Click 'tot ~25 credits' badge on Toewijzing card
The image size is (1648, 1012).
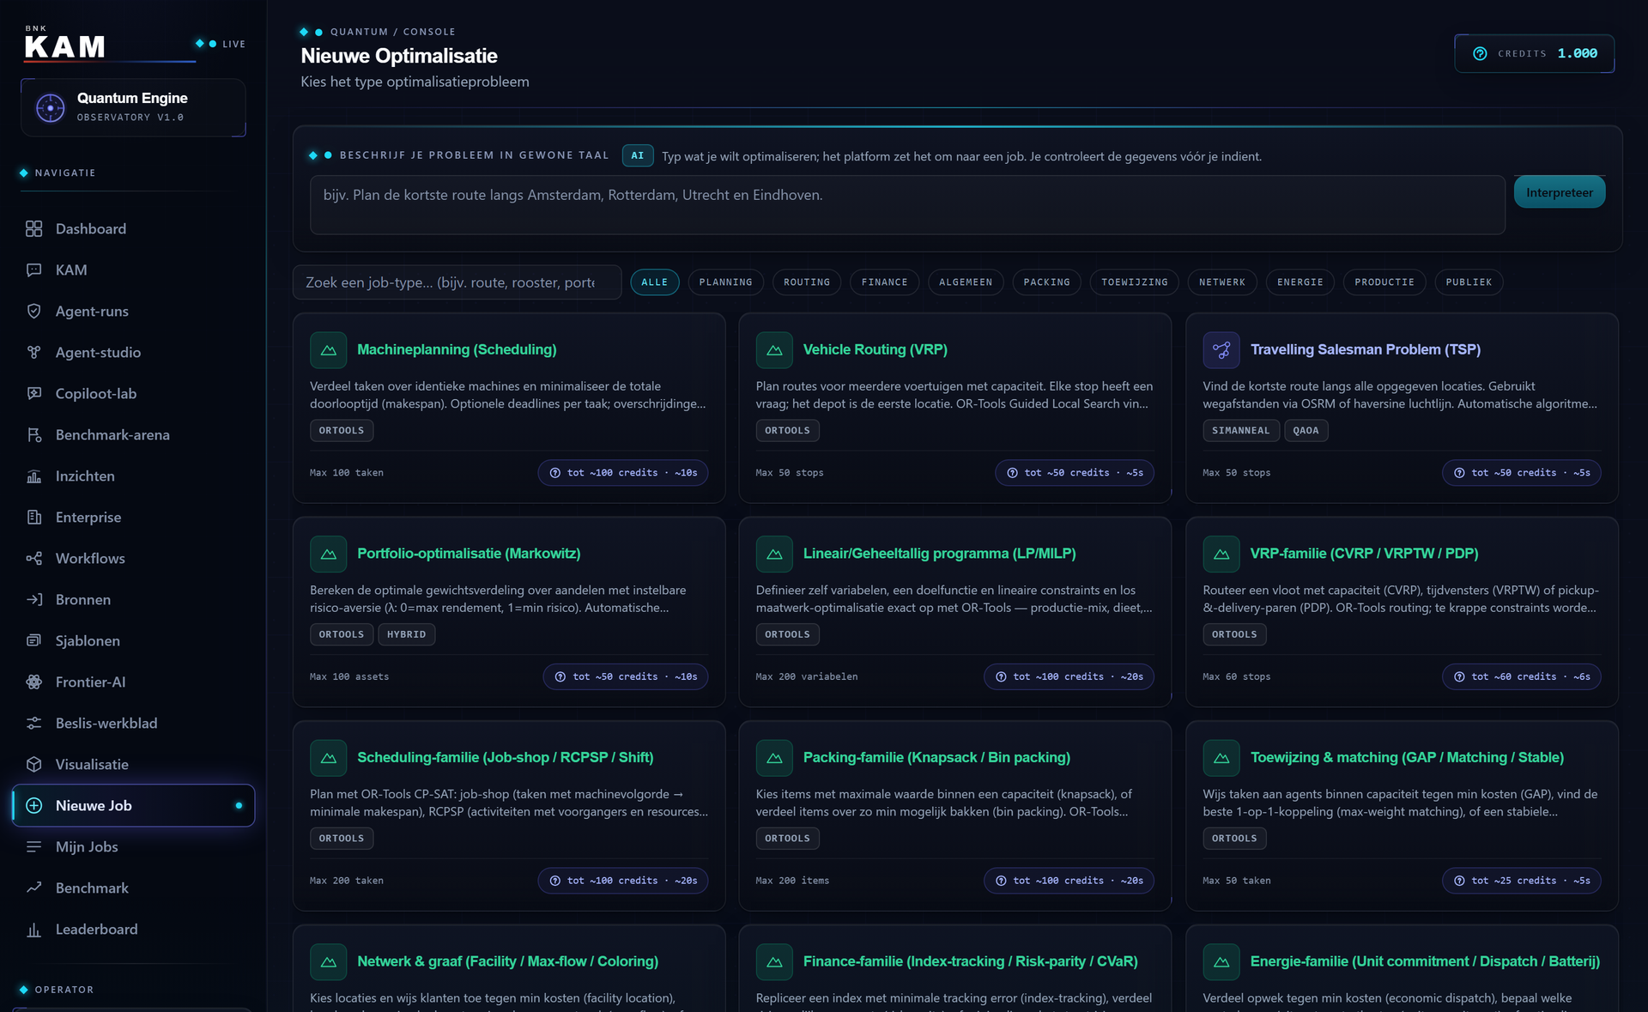pos(1521,881)
